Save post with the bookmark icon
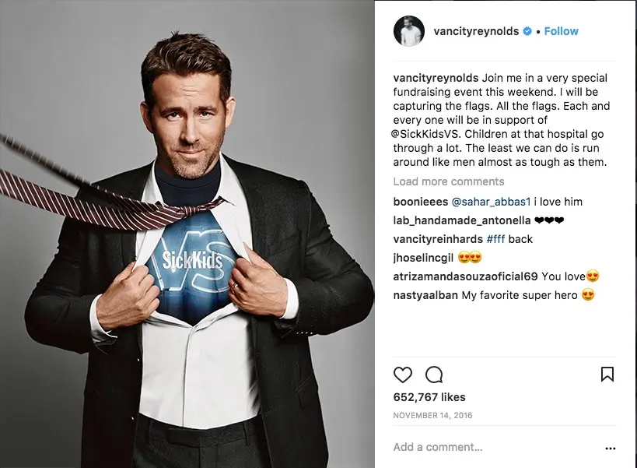Image resolution: width=637 pixels, height=468 pixels. coord(607,374)
